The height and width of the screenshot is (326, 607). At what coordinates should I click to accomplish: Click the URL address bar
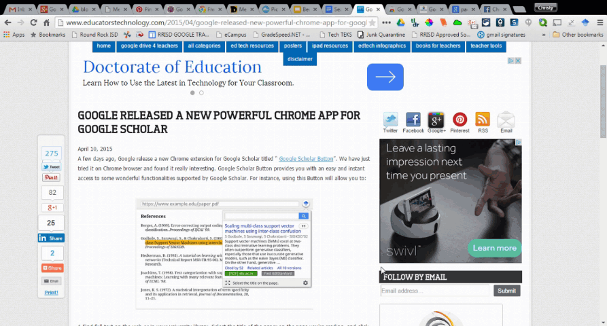215,22
